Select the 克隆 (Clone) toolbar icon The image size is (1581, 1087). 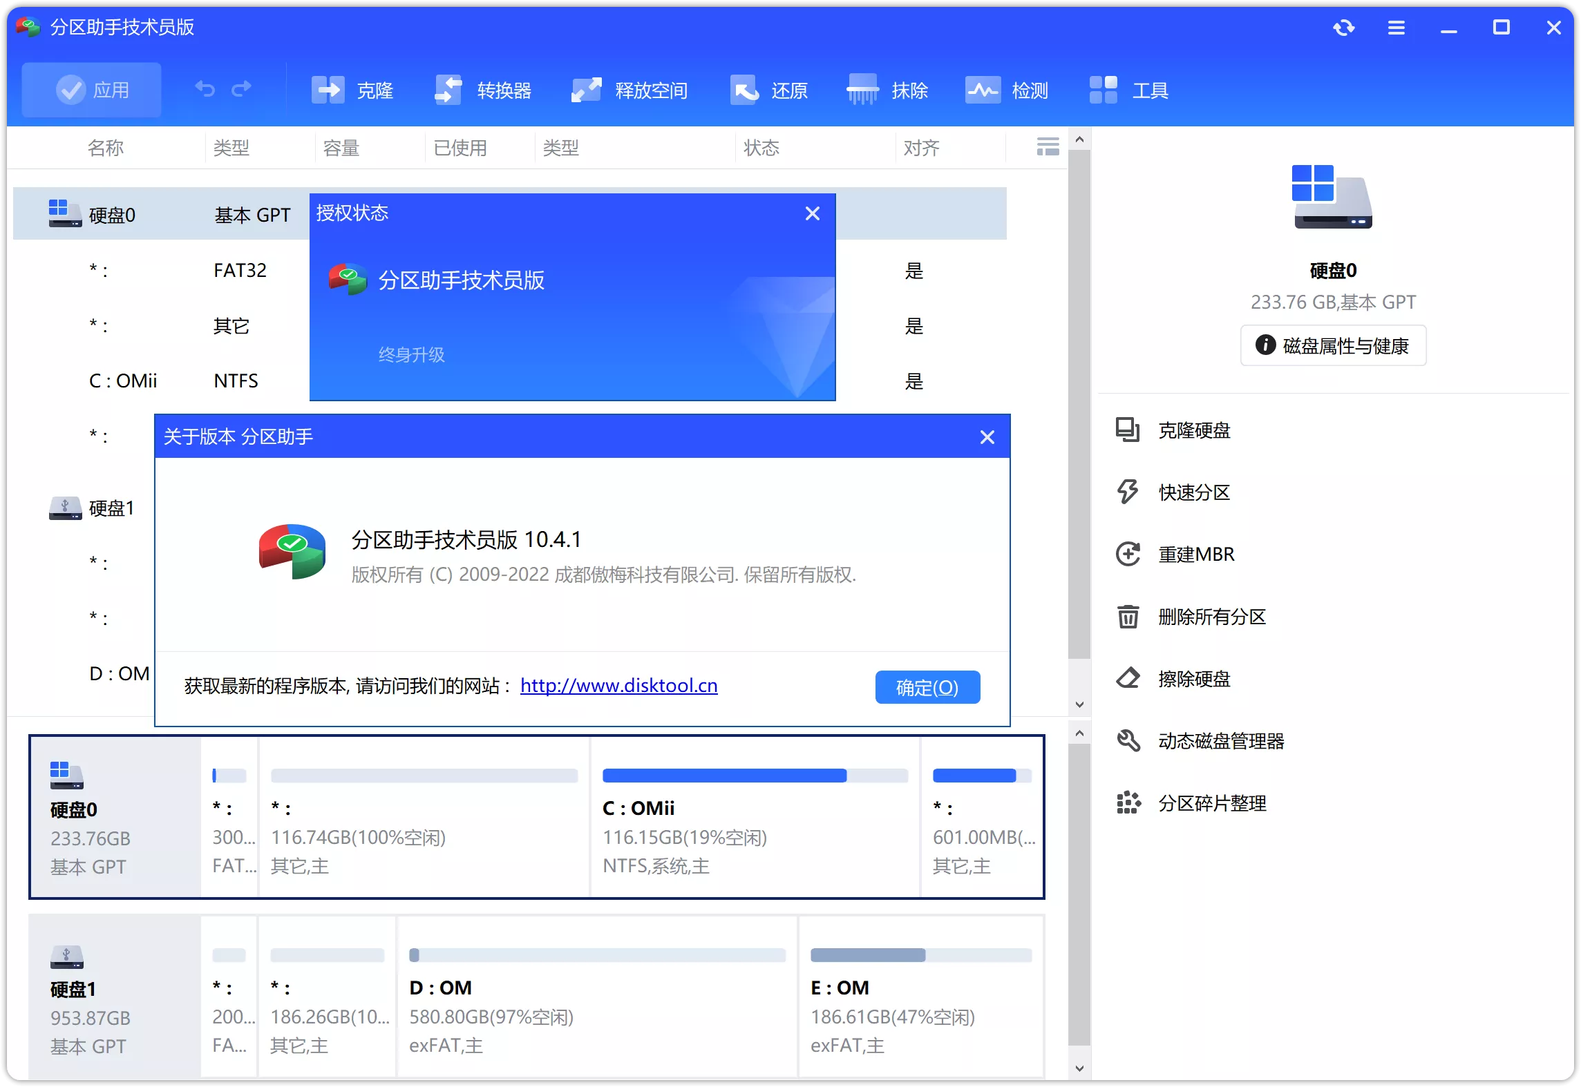click(352, 89)
